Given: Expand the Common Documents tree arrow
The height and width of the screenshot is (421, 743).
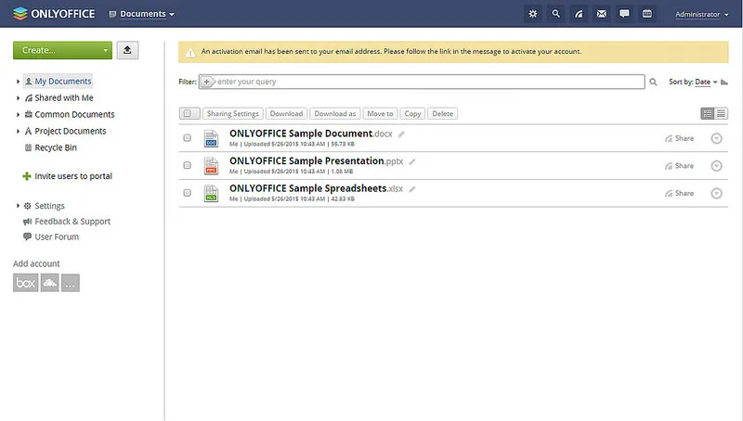Looking at the screenshot, I should pyautogui.click(x=18, y=115).
